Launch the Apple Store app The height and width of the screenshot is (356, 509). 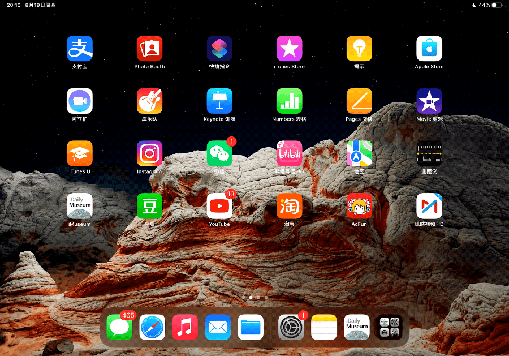[429, 49]
